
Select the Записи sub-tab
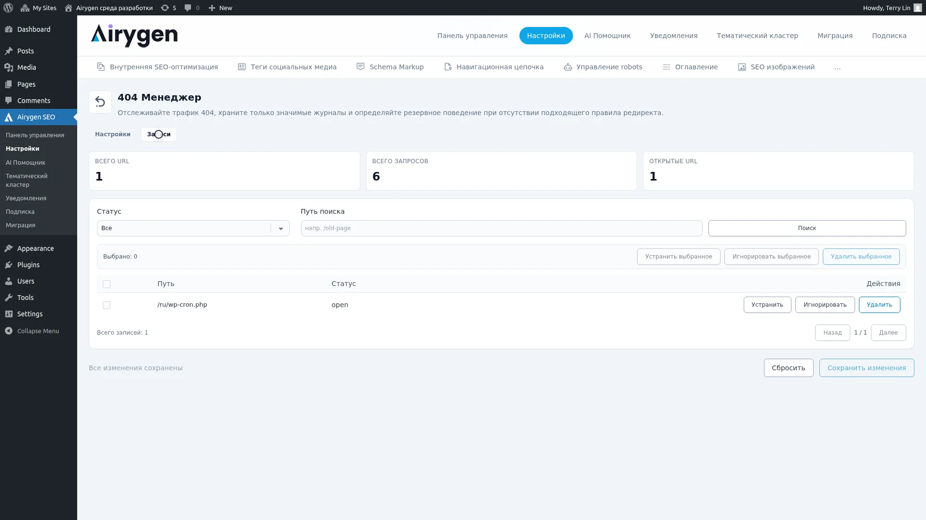(x=159, y=134)
